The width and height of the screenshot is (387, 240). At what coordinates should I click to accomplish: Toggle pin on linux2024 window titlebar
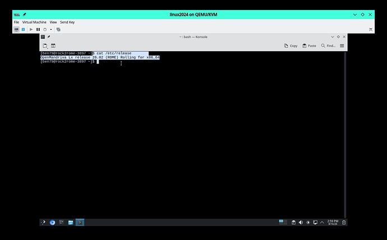(25, 15)
